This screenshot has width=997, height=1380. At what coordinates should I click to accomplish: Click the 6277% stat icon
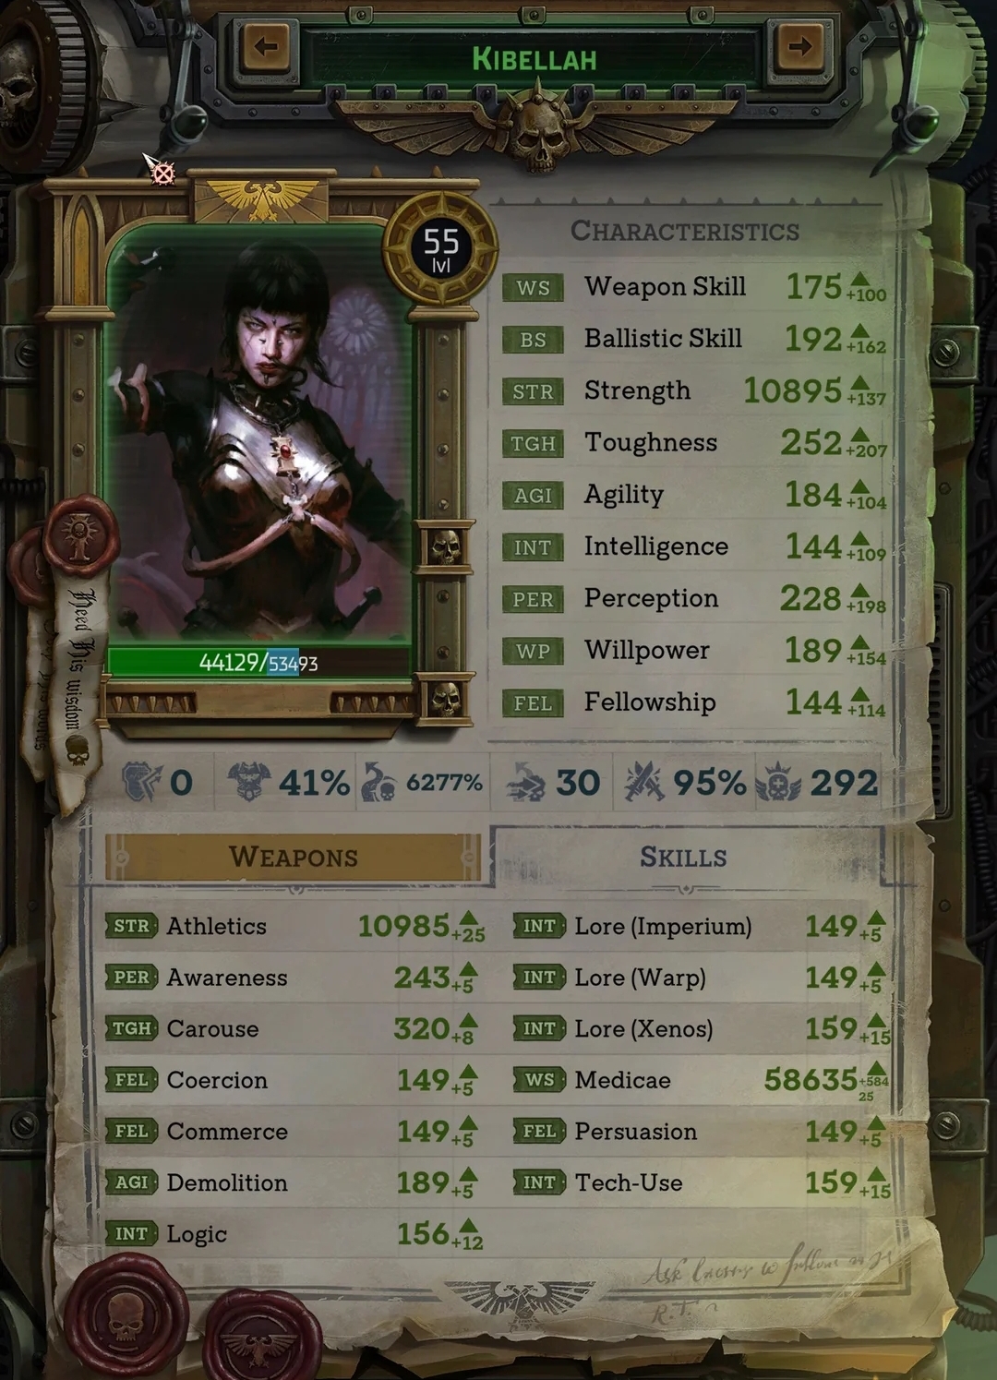coord(379,782)
